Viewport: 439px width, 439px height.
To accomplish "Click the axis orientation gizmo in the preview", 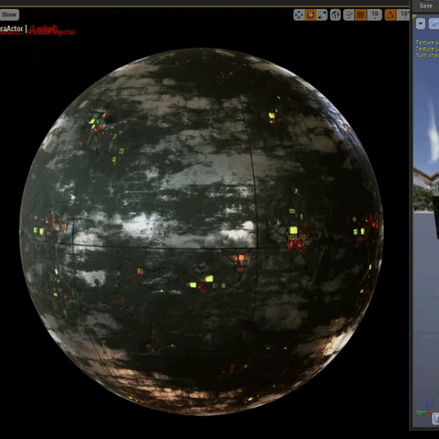I will click(425, 408).
